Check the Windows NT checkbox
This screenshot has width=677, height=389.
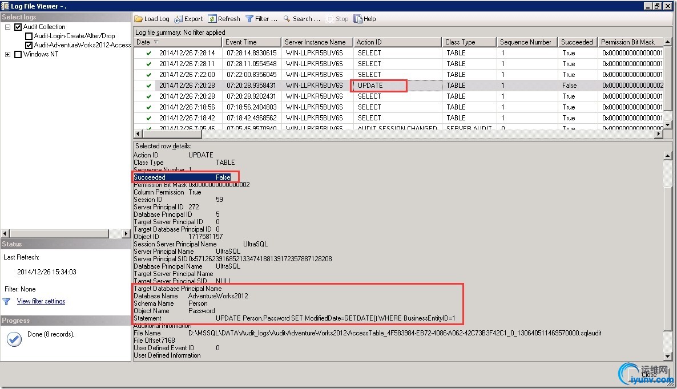(x=18, y=54)
